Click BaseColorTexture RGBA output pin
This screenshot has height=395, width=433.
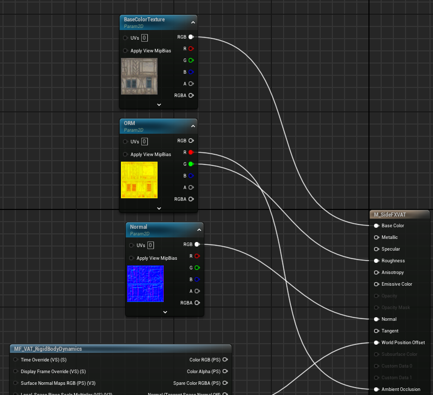coord(191,95)
